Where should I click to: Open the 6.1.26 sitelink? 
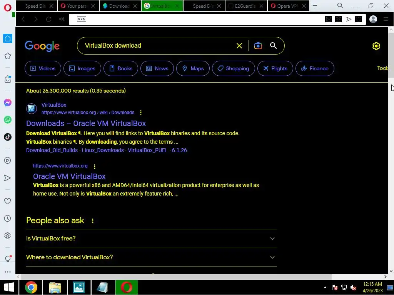pos(179,150)
